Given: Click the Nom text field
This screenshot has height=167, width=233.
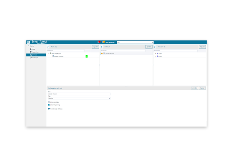Looking at the screenshot, I should click(79, 94).
